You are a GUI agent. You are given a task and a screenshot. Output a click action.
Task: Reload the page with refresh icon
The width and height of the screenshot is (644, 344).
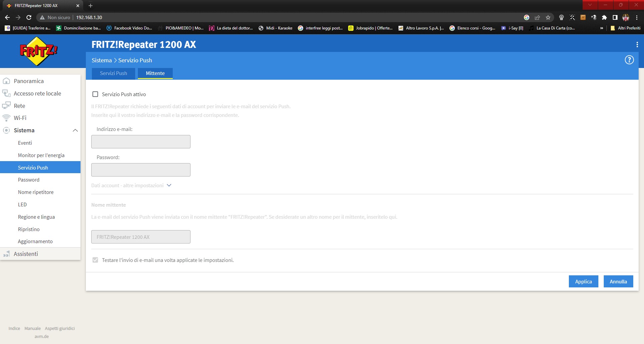click(x=29, y=17)
